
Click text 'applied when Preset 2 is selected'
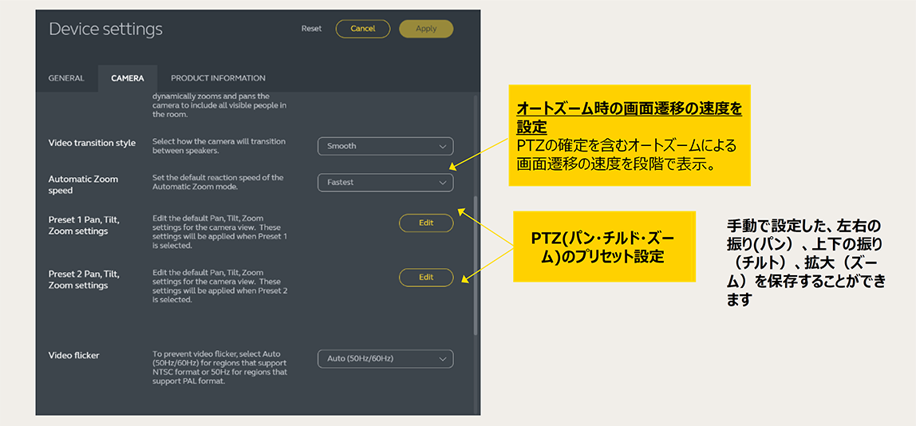pos(219,295)
